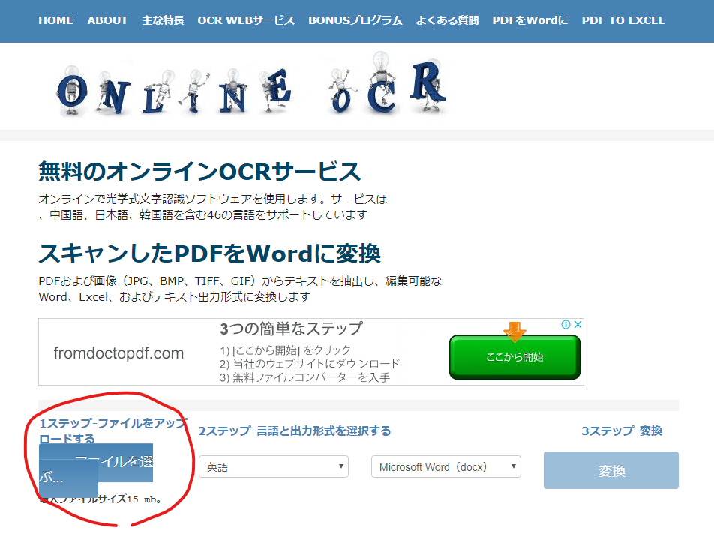Click the ファイルを選ぶ upload button

(x=96, y=469)
